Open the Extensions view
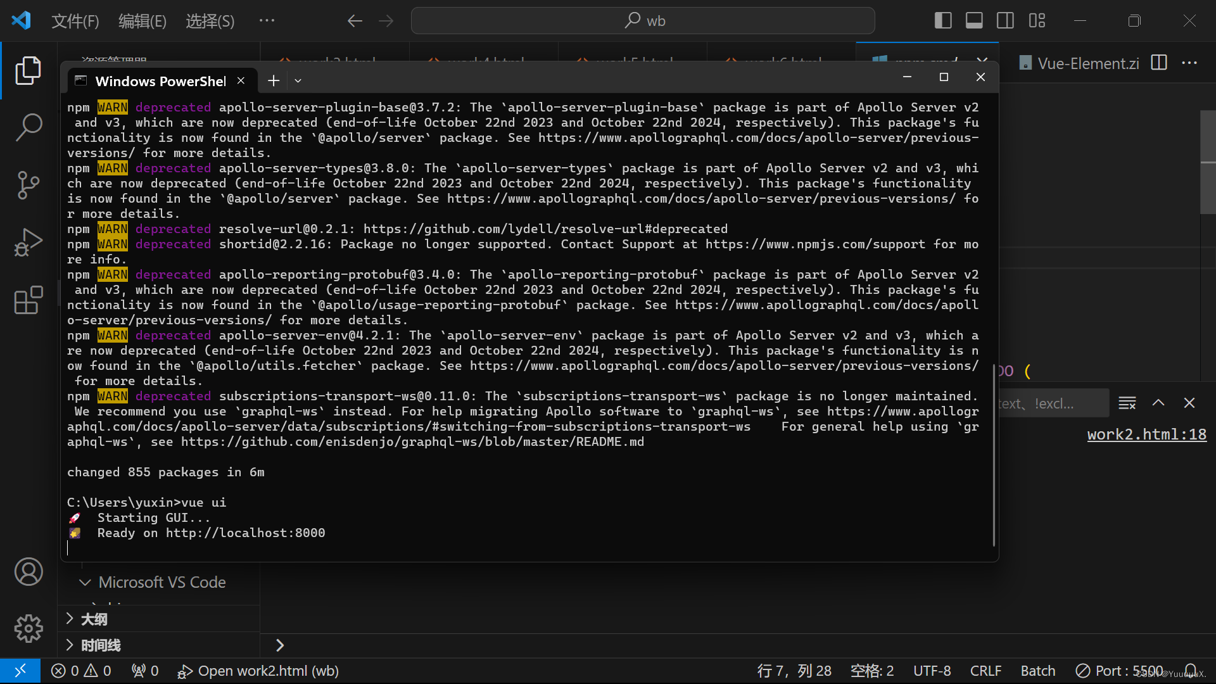Image resolution: width=1216 pixels, height=684 pixels. coord(28,300)
